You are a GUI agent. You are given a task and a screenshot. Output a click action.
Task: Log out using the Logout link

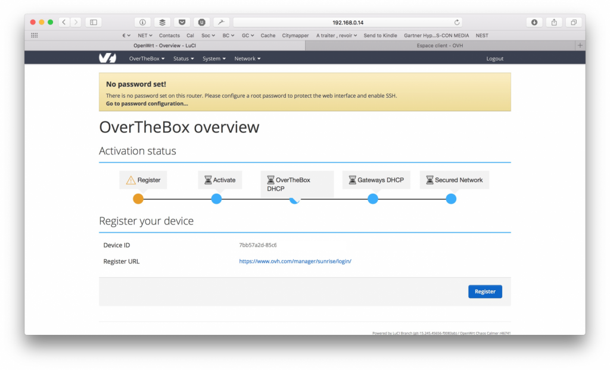tap(495, 59)
